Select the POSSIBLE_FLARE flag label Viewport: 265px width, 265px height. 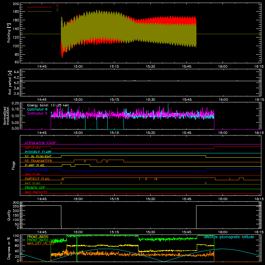click(x=38, y=152)
